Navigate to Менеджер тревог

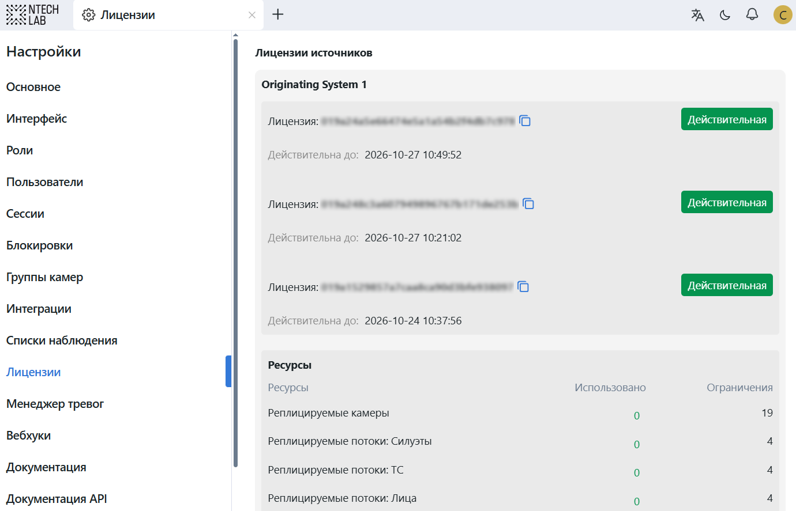click(55, 404)
